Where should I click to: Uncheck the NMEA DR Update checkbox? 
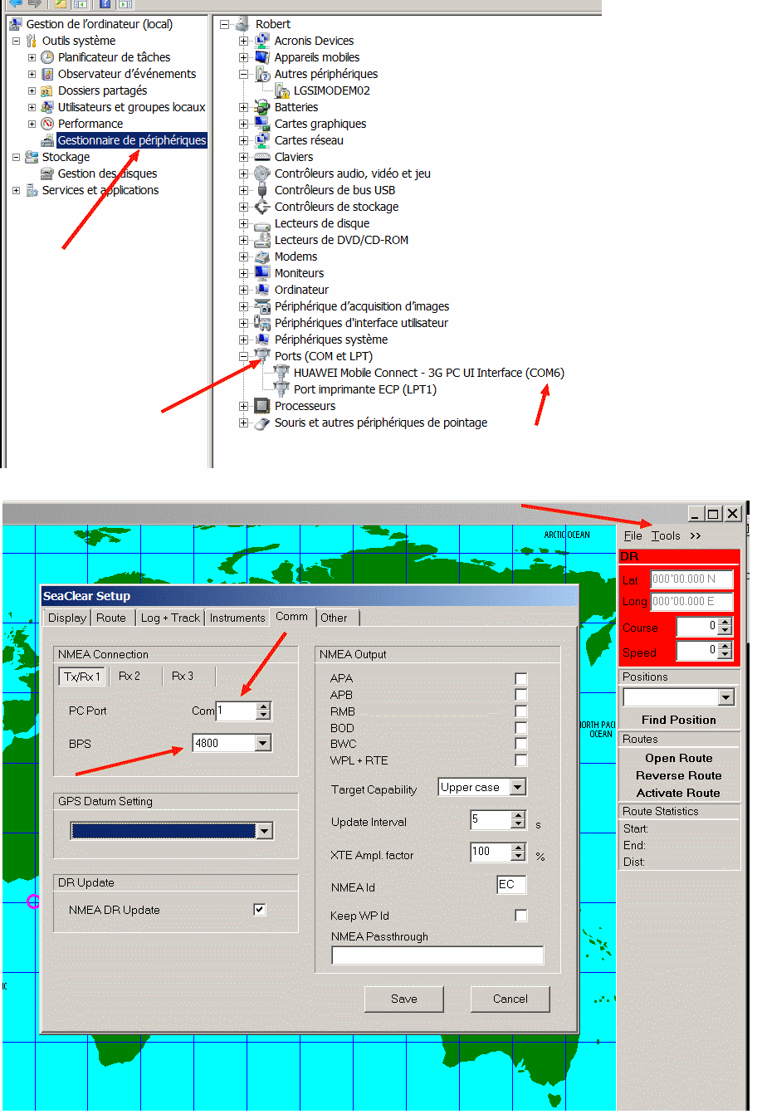pyautogui.click(x=260, y=910)
